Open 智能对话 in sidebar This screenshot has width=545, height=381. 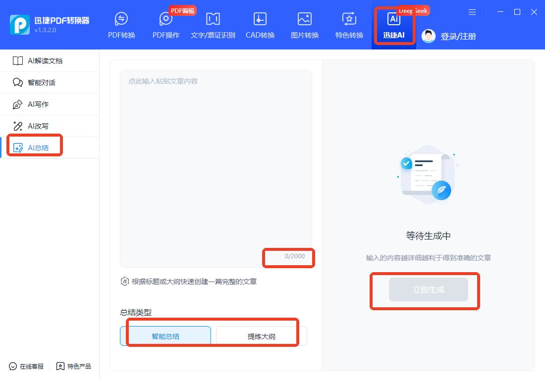click(41, 83)
